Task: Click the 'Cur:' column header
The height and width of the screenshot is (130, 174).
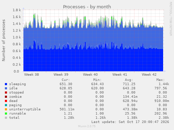Action: pos(66,80)
